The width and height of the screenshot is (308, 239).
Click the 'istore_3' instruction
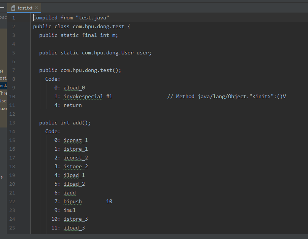point(76,219)
